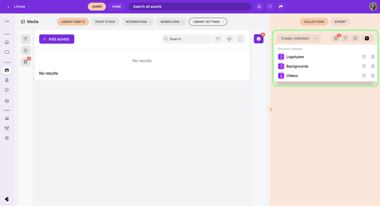Expand the Library Settings dropdown
The image size is (380, 206).
click(x=208, y=22)
